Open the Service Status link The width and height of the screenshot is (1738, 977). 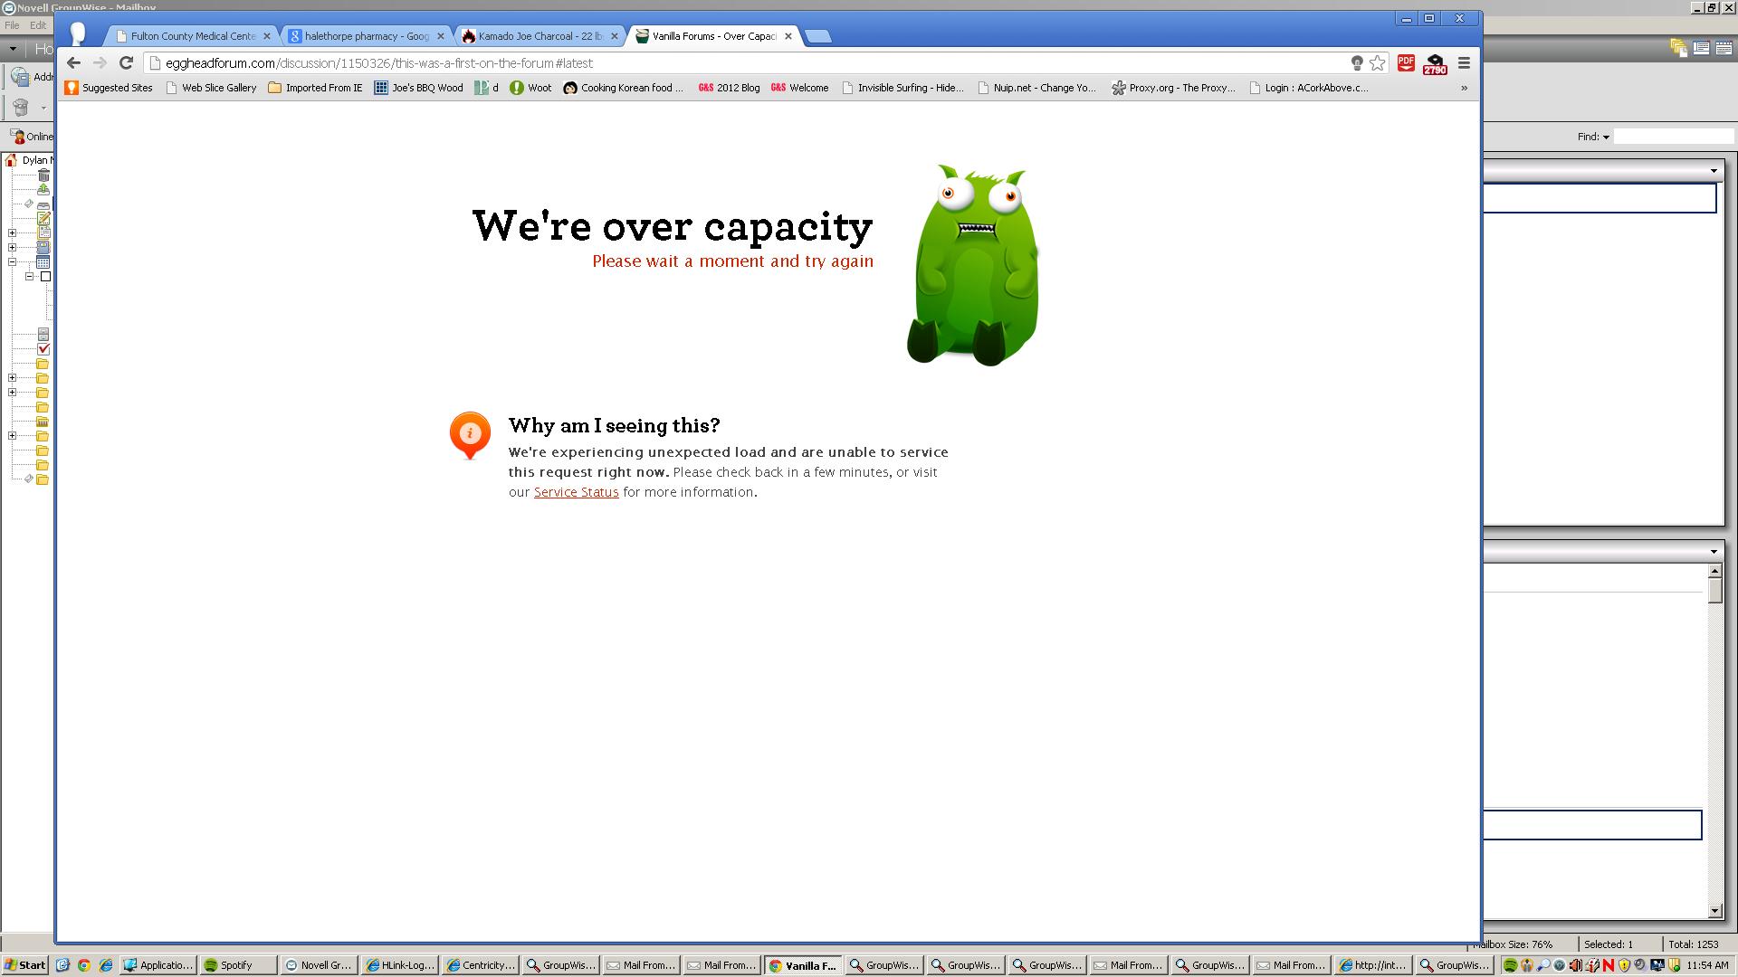click(x=576, y=492)
